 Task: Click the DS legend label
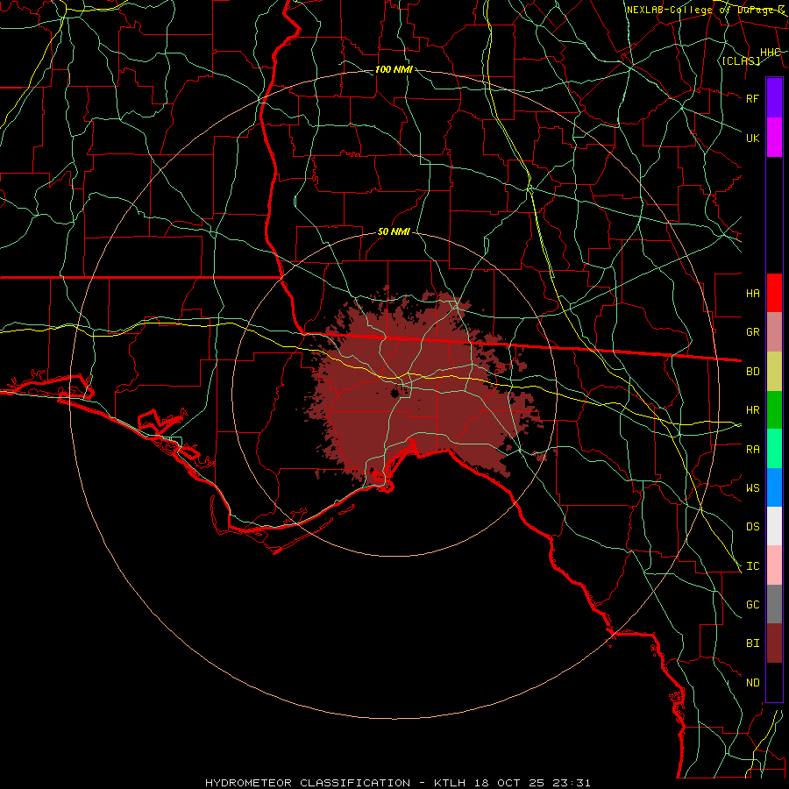[x=753, y=527]
